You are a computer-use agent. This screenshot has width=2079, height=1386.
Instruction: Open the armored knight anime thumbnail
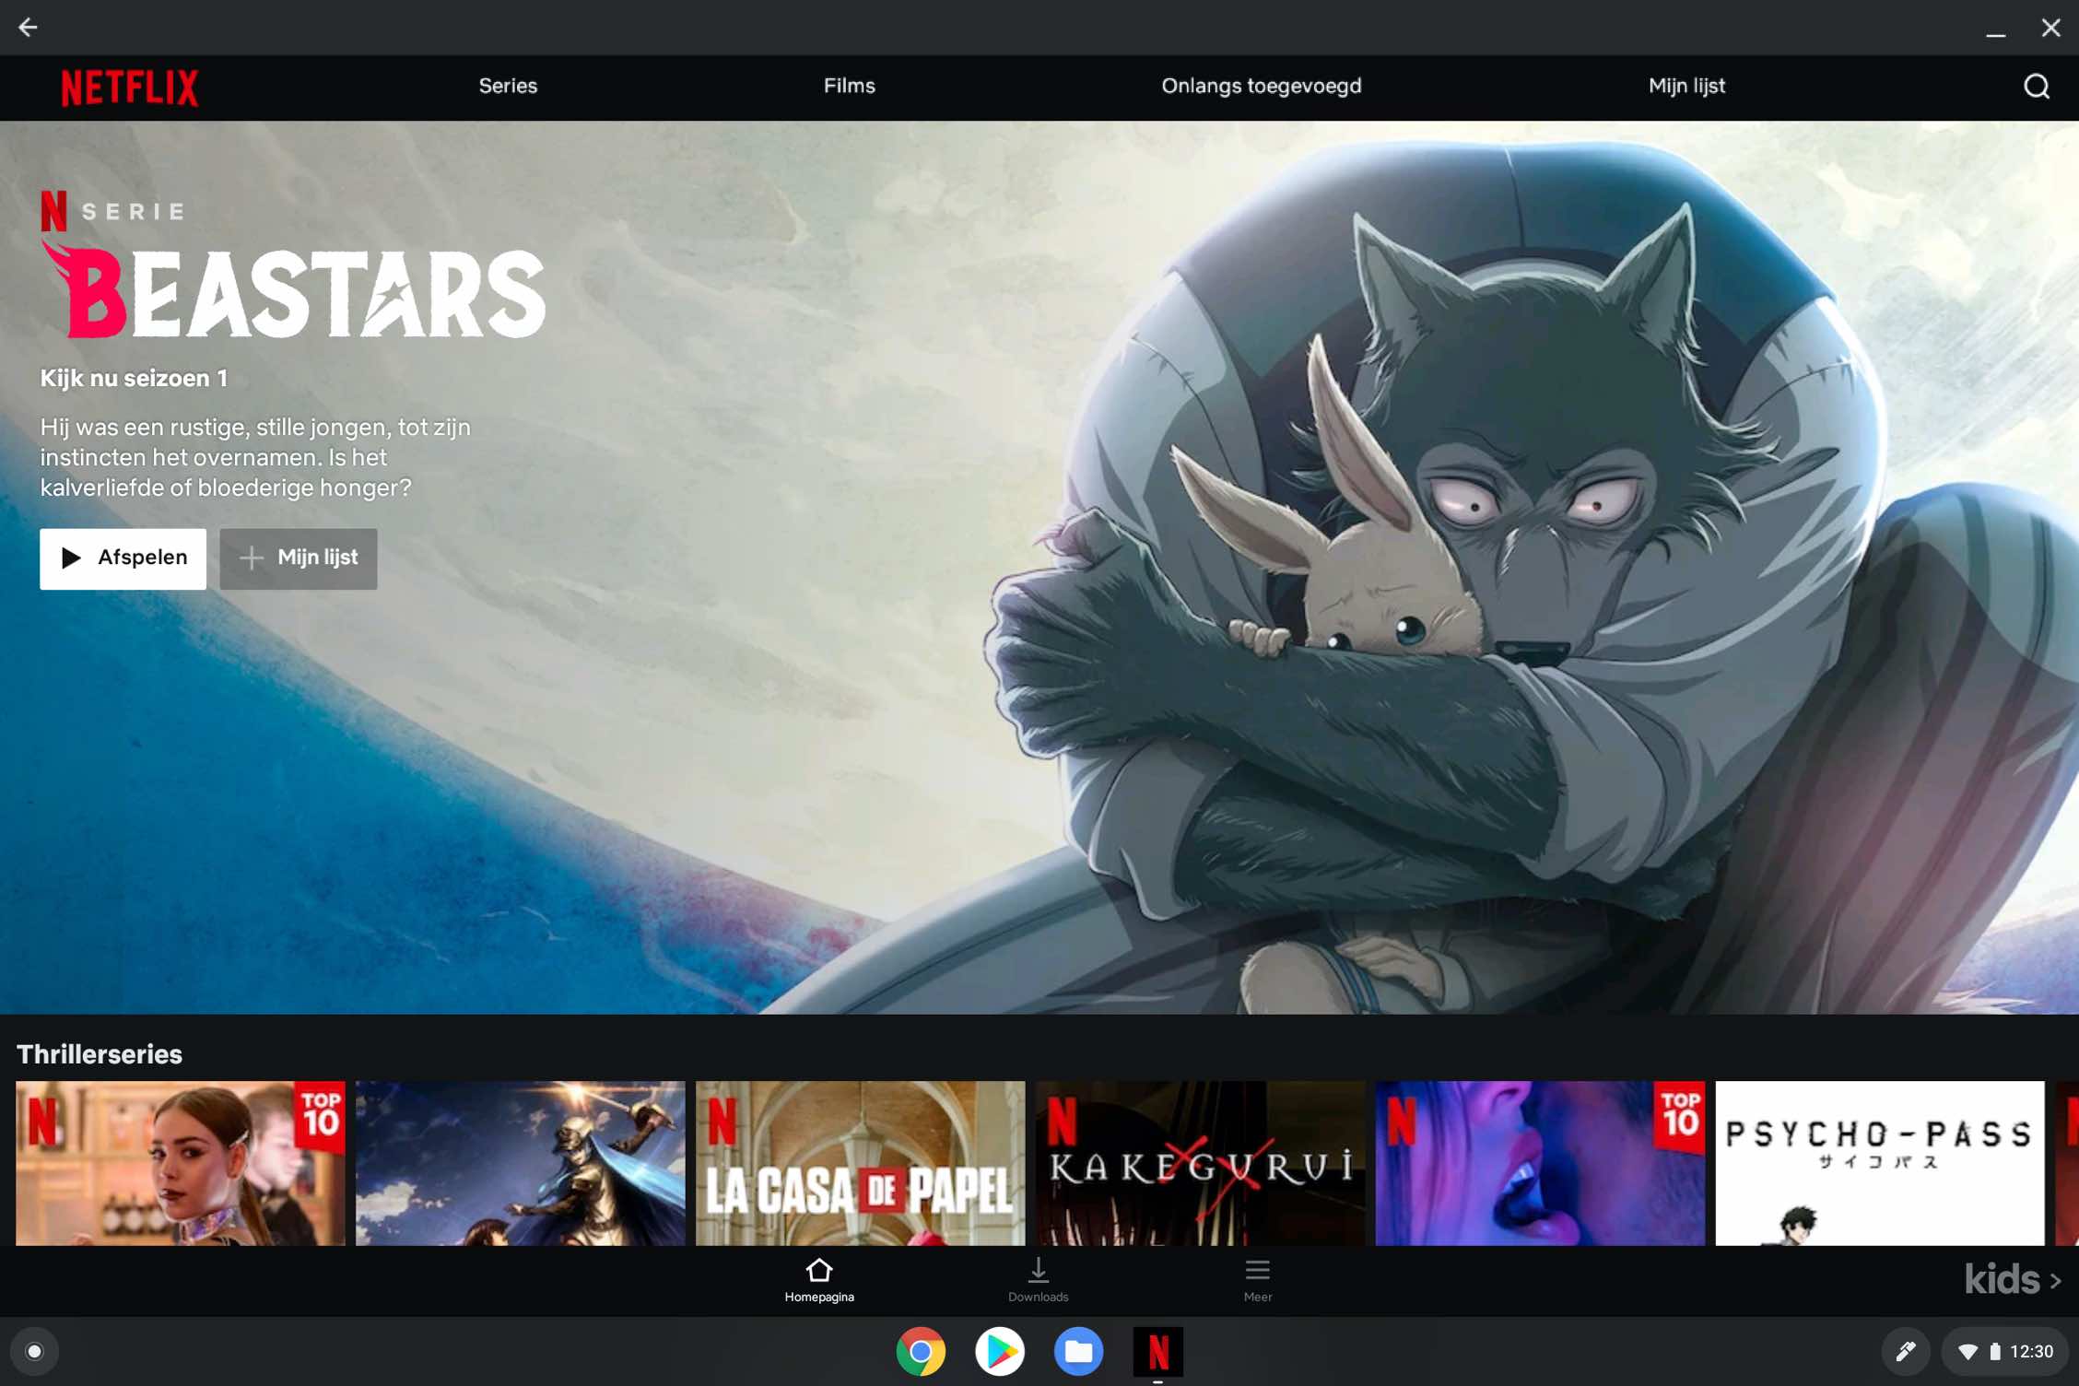coord(520,1163)
